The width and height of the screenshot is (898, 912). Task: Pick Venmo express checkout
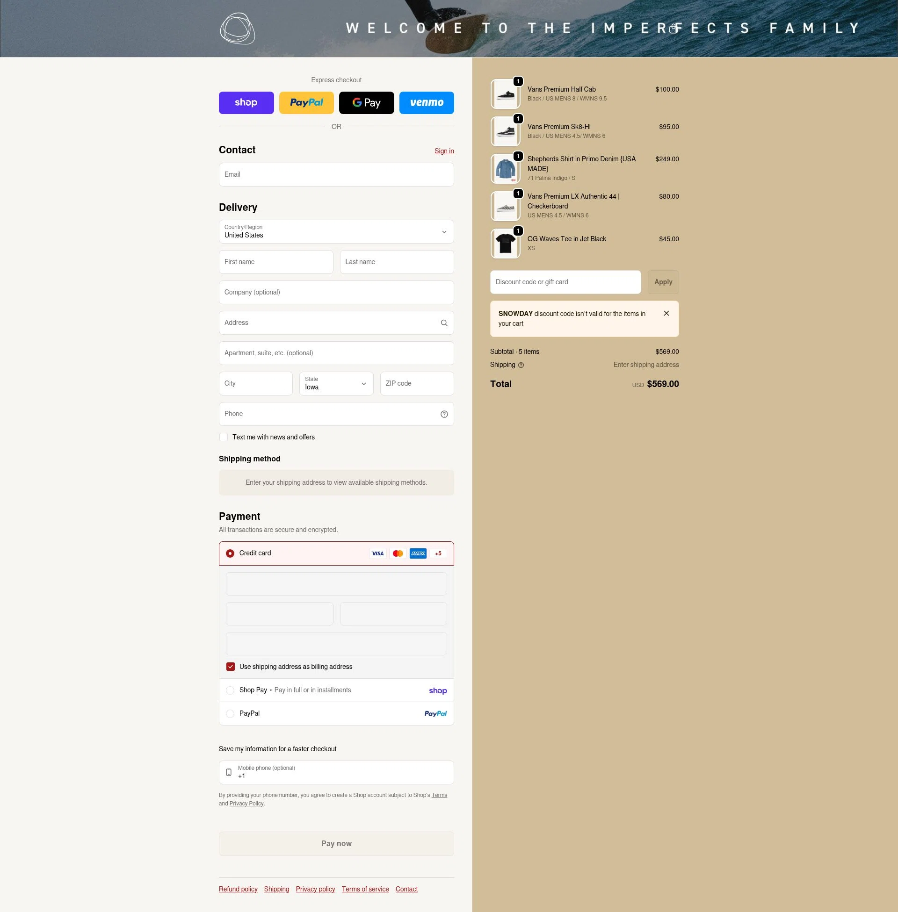pyautogui.click(x=427, y=103)
